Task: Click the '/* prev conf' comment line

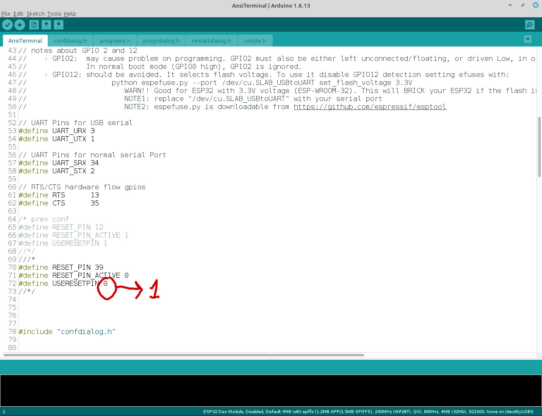Action: (x=44, y=219)
